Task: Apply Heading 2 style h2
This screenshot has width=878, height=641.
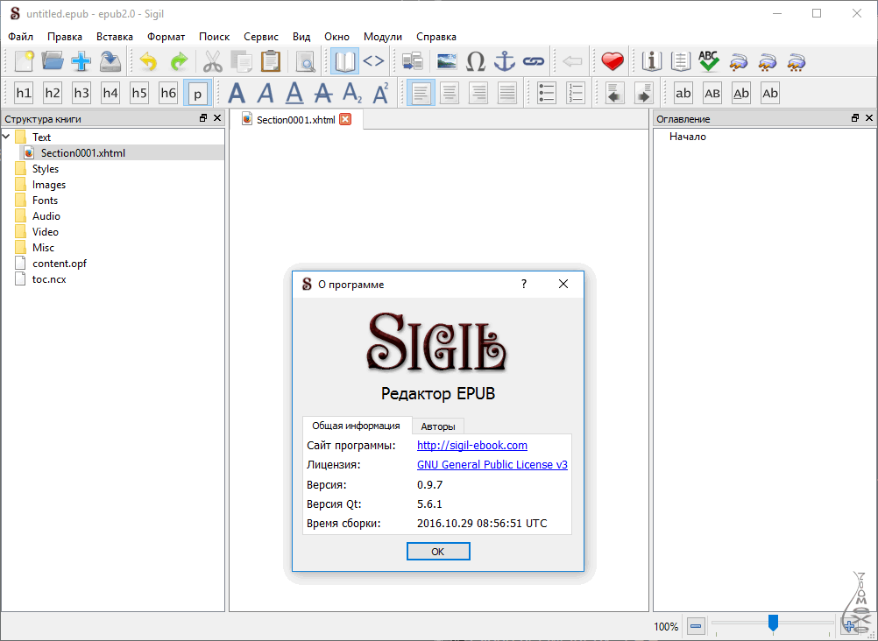Action: (x=53, y=93)
